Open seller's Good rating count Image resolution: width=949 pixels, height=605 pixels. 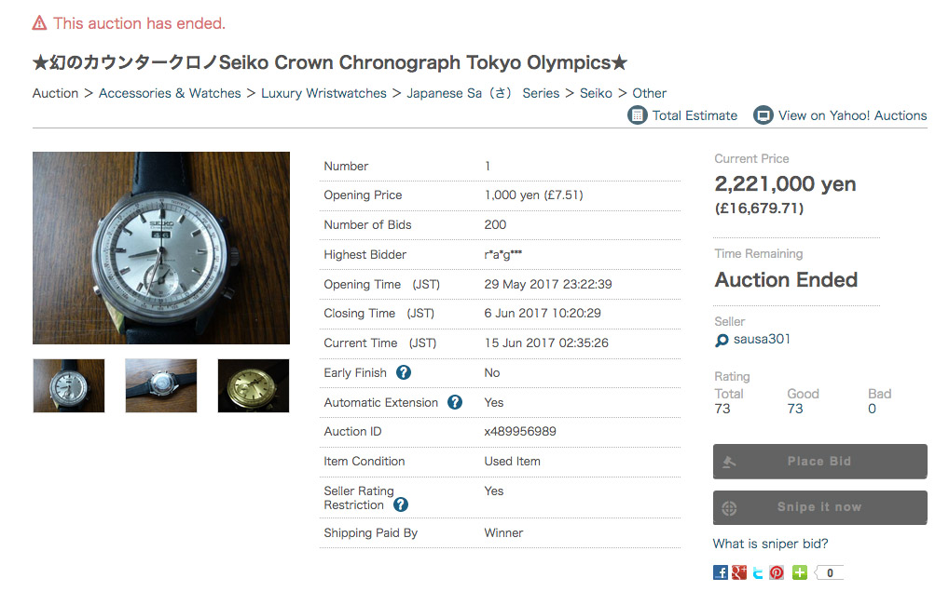(x=795, y=409)
